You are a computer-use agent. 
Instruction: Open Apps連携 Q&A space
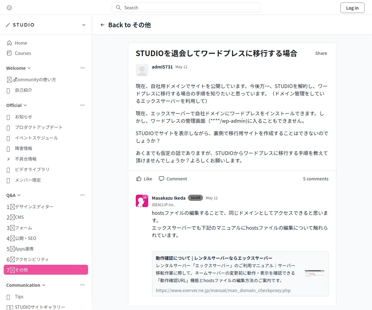[x=46, y=249]
